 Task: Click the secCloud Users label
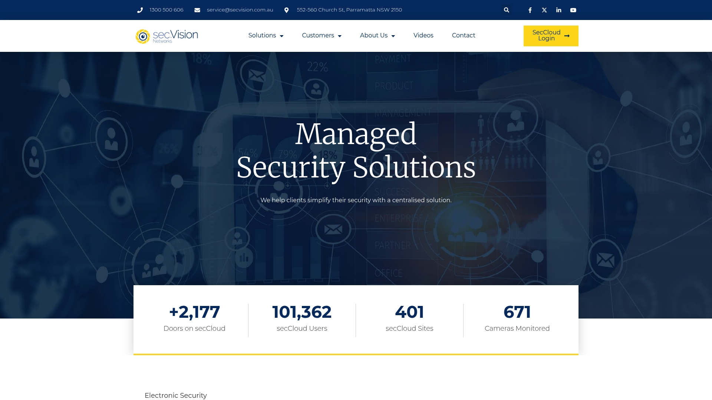pos(302,329)
